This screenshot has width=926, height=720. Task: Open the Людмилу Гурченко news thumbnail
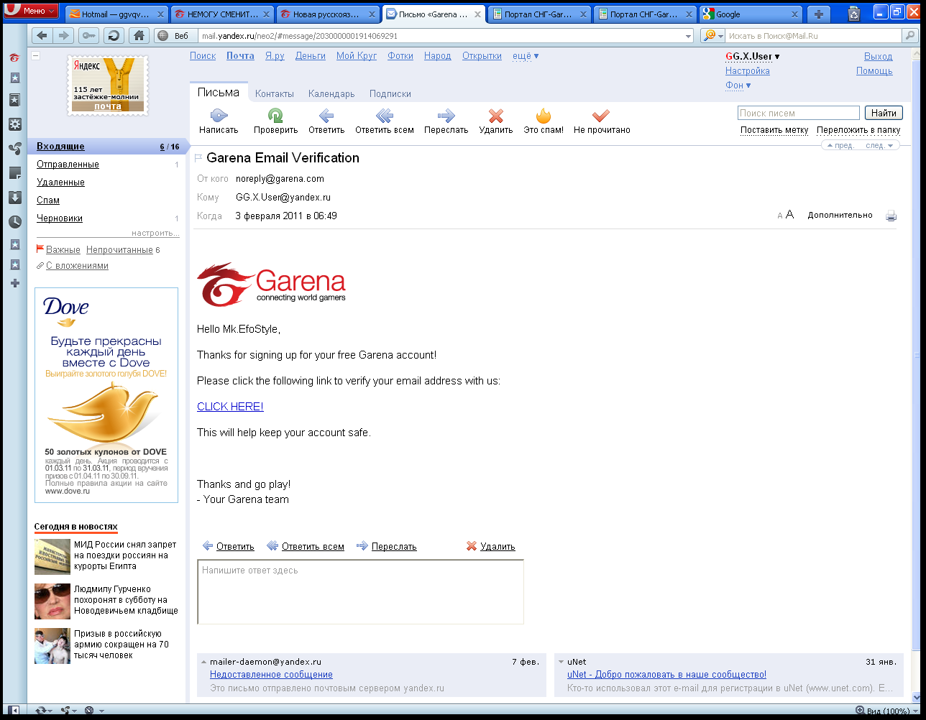pyautogui.click(x=52, y=601)
